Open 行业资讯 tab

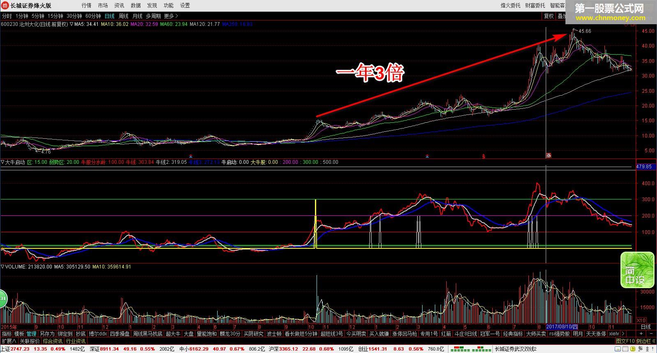coord(76,341)
